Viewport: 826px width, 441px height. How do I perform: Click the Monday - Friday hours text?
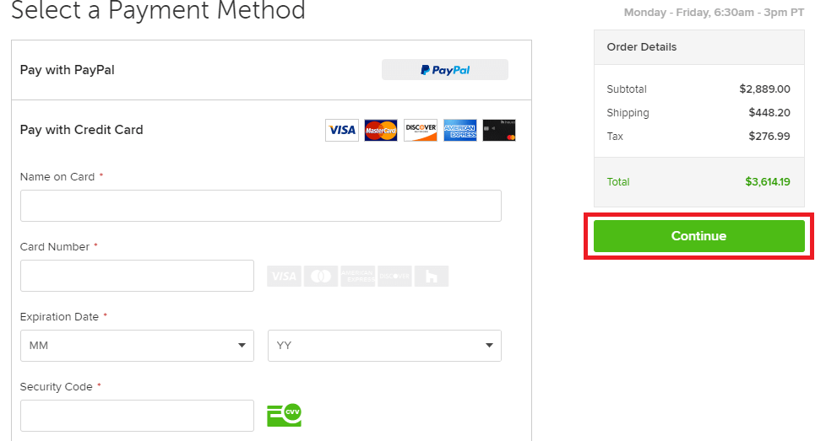tap(714, 13)
